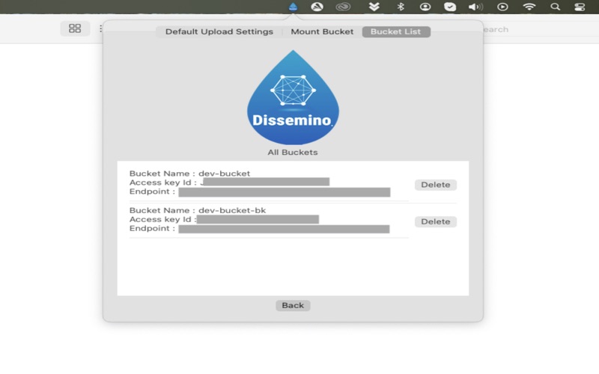Select the 'Bucket Name : dev-bucket-bk' row text
This screenshot has height=374, width=599.
click(198, 210)
